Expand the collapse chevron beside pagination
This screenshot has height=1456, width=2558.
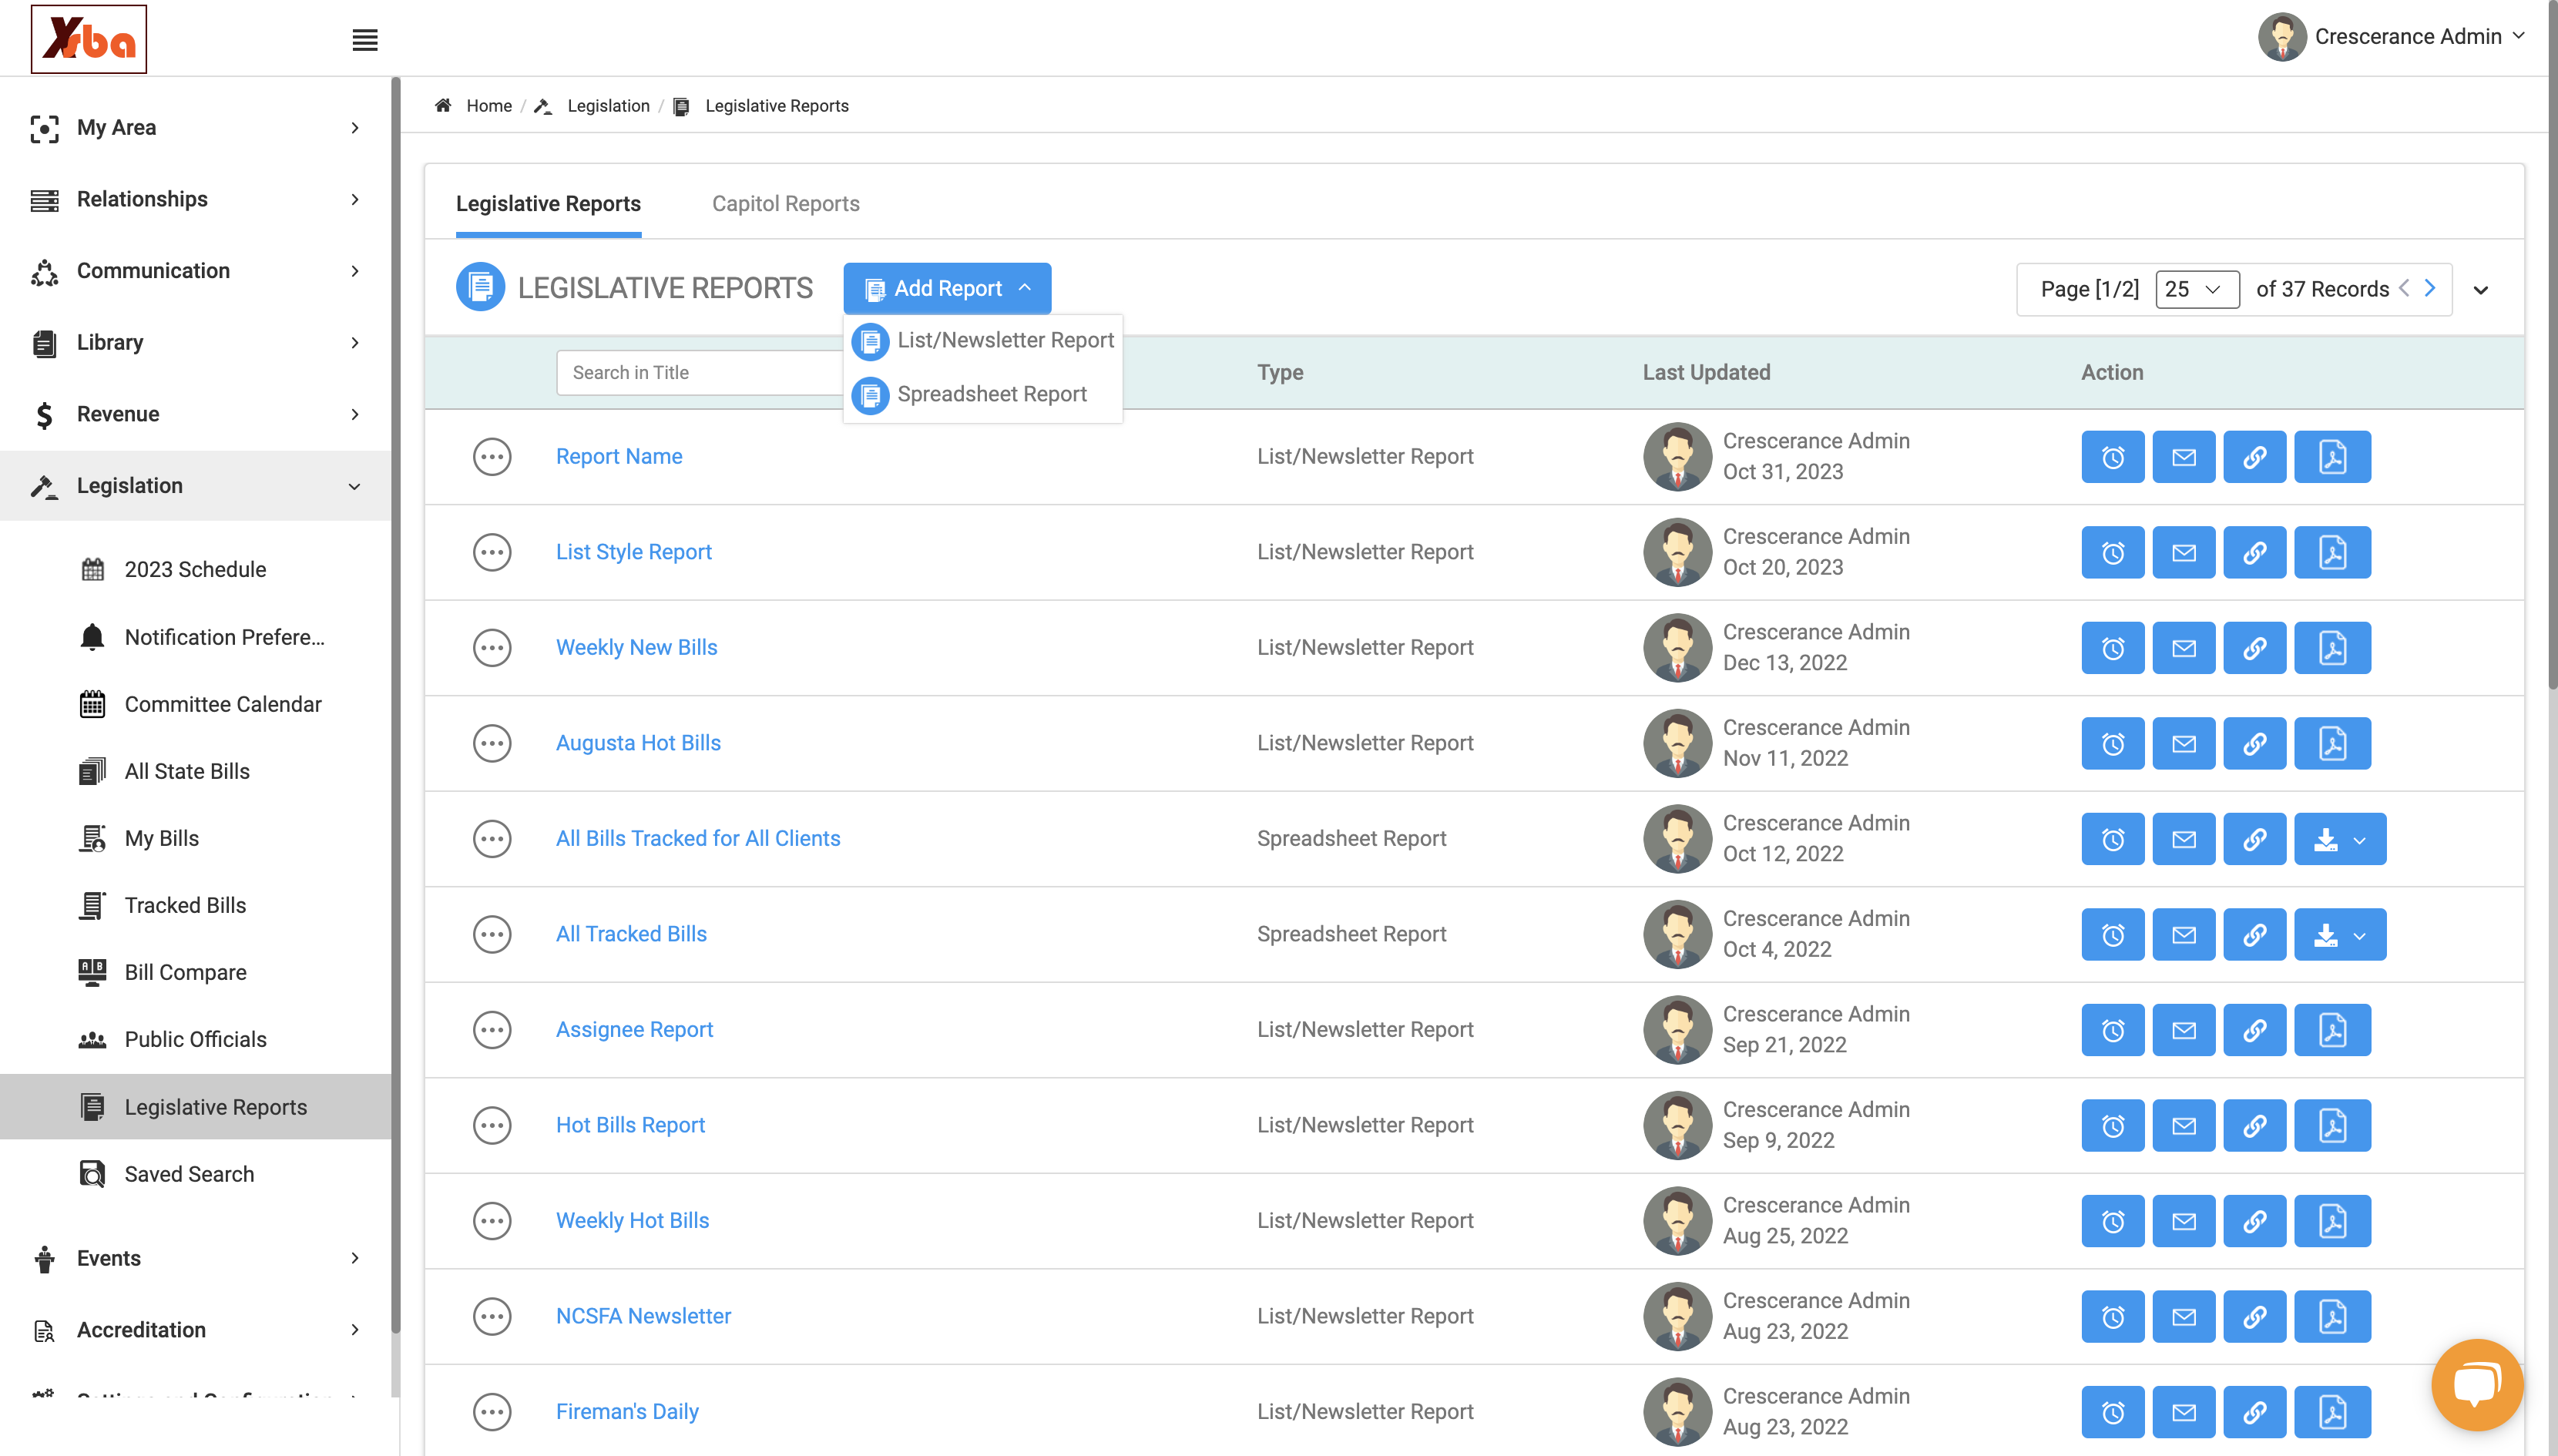pos(2480,290)
